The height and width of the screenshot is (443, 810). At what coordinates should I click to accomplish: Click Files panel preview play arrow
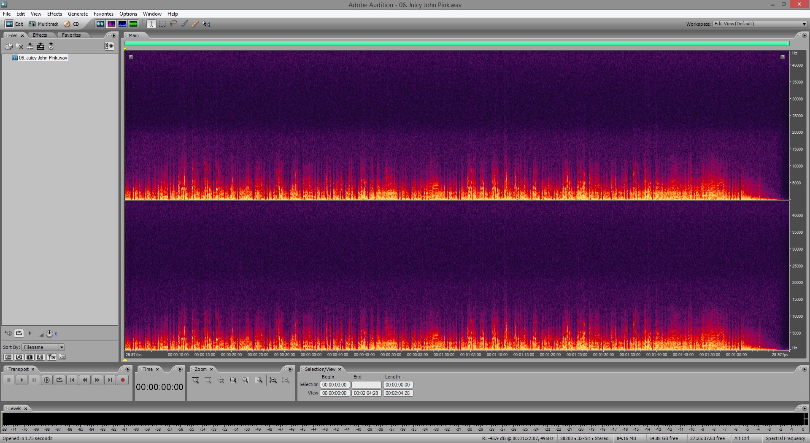coord(30,333)
